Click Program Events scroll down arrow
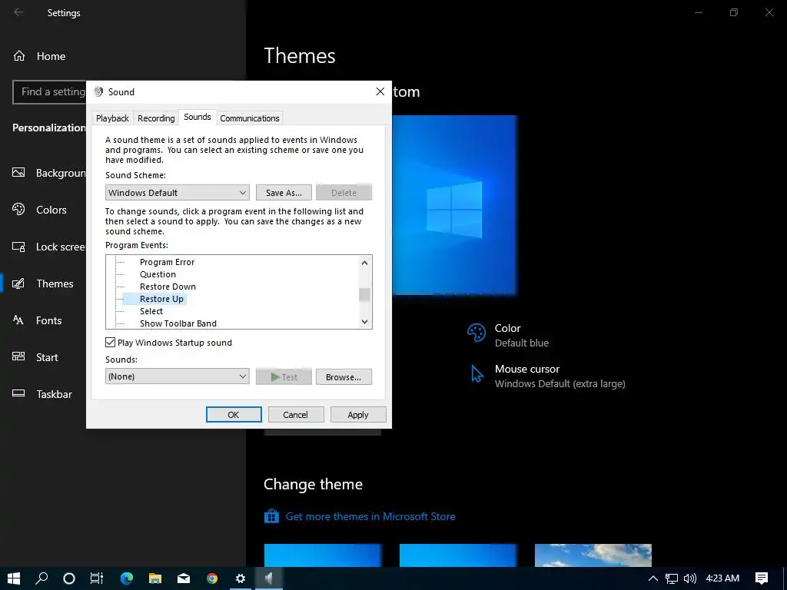The width and height of the screenshot is (787, 590). point(364,322)
